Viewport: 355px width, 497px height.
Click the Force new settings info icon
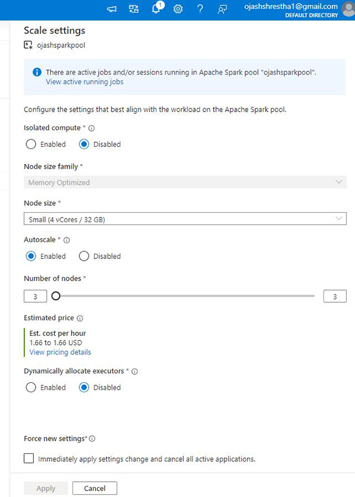tap(92, 439)
